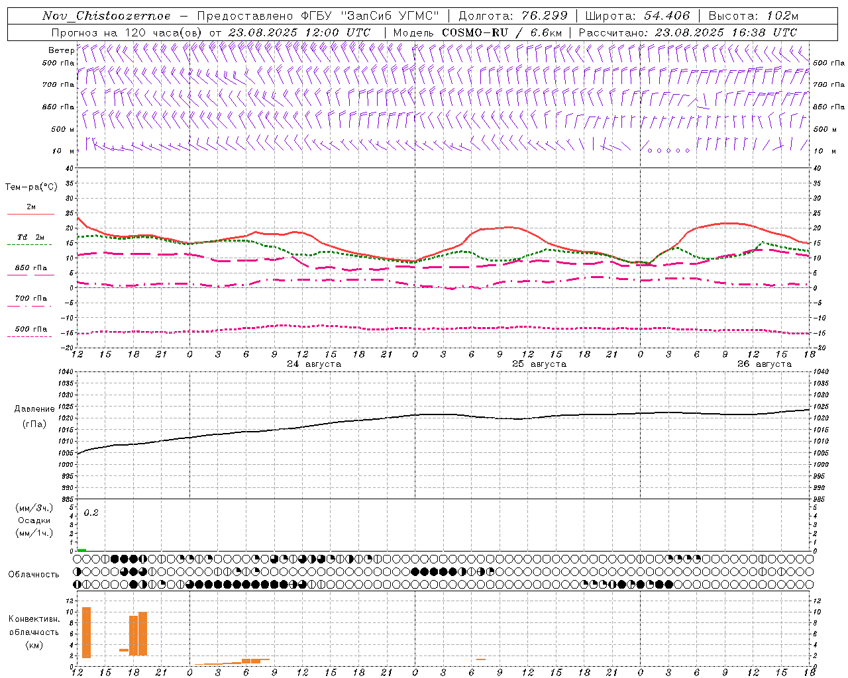Image resolution: width=848 pixels, height=678 pixels.
Task: Click the 25 августа date label
Action: pyautogui.click(x=539, y=364)
